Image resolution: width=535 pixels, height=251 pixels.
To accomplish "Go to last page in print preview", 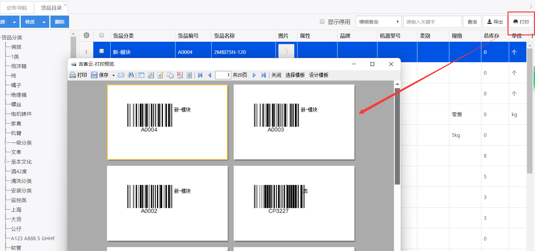I will click(x=263, y=75).
